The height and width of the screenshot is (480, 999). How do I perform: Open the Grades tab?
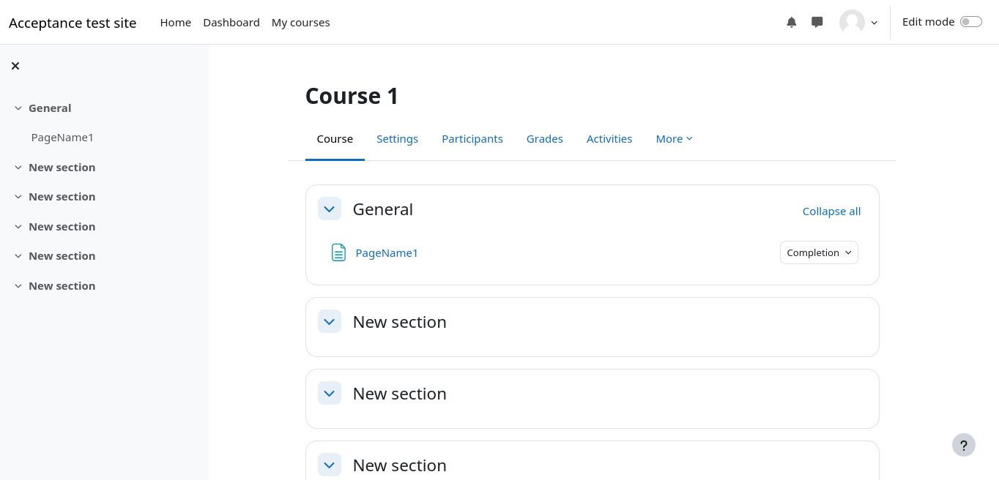click(x=544, y=139)
